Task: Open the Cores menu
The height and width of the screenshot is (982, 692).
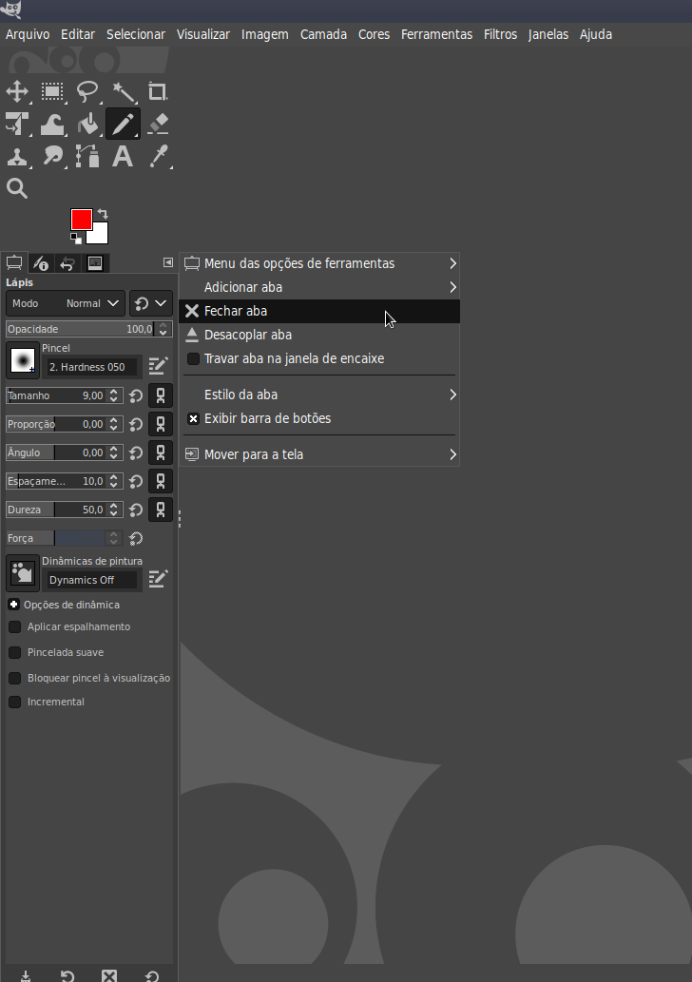Action: (374, 34)
